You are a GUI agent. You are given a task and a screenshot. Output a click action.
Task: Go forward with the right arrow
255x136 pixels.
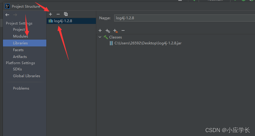tap(15, 15)
